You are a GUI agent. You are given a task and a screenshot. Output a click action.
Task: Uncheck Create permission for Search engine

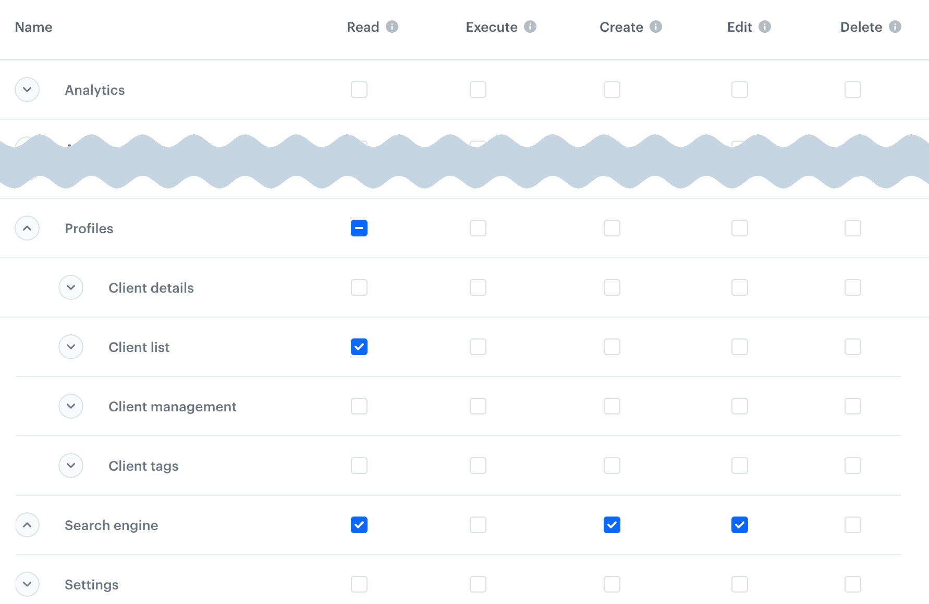(x=612, y=525)
